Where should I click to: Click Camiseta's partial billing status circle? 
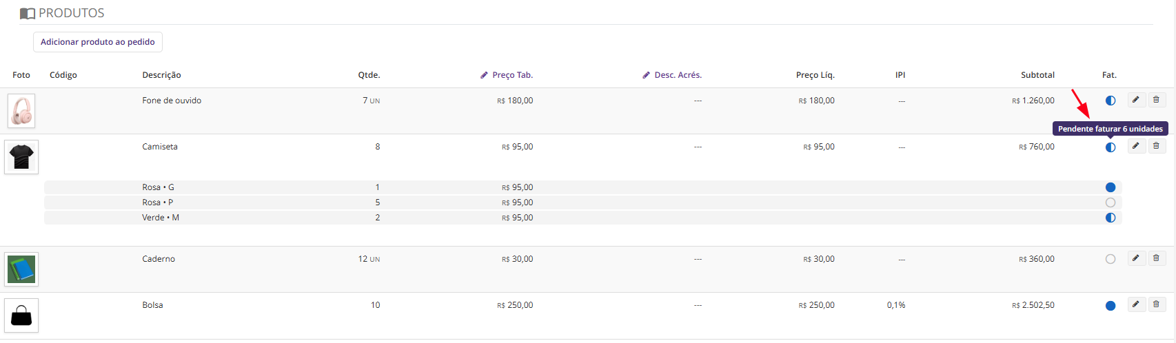tap(1111, 147)
